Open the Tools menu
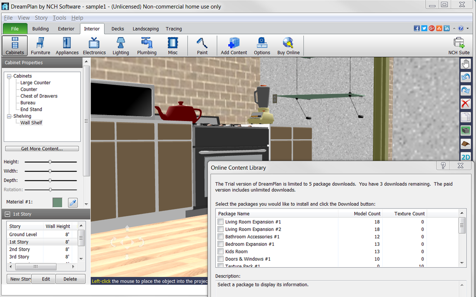Screen dimensions: 476x297 [59, 18]
